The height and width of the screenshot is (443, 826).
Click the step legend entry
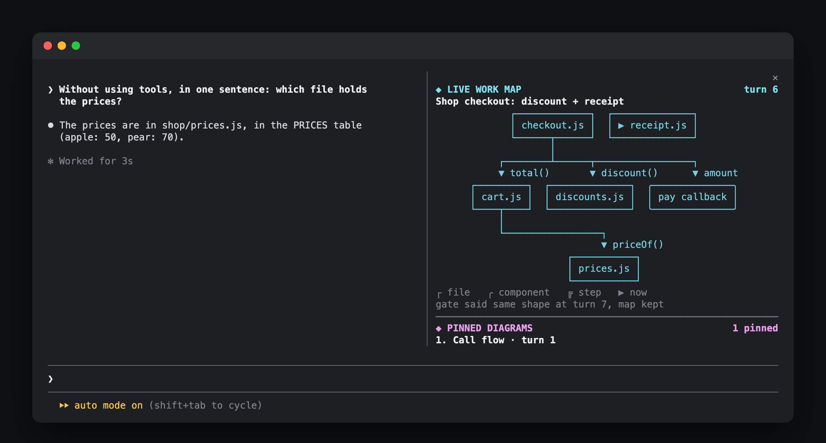(x=584, y=292)
